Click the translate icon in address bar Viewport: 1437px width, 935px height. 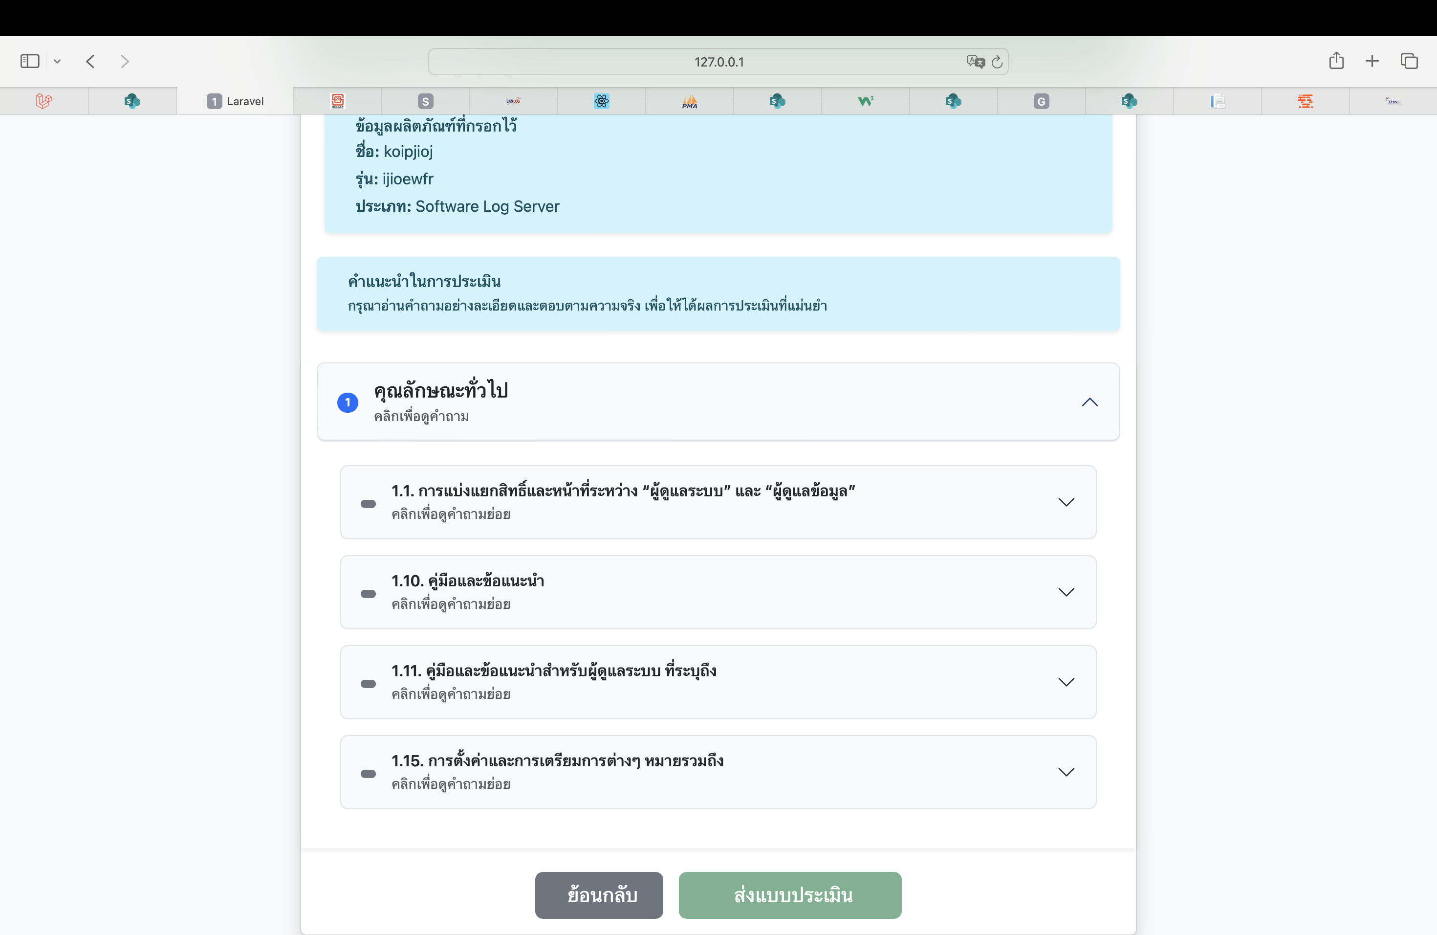tap(975, 62)
